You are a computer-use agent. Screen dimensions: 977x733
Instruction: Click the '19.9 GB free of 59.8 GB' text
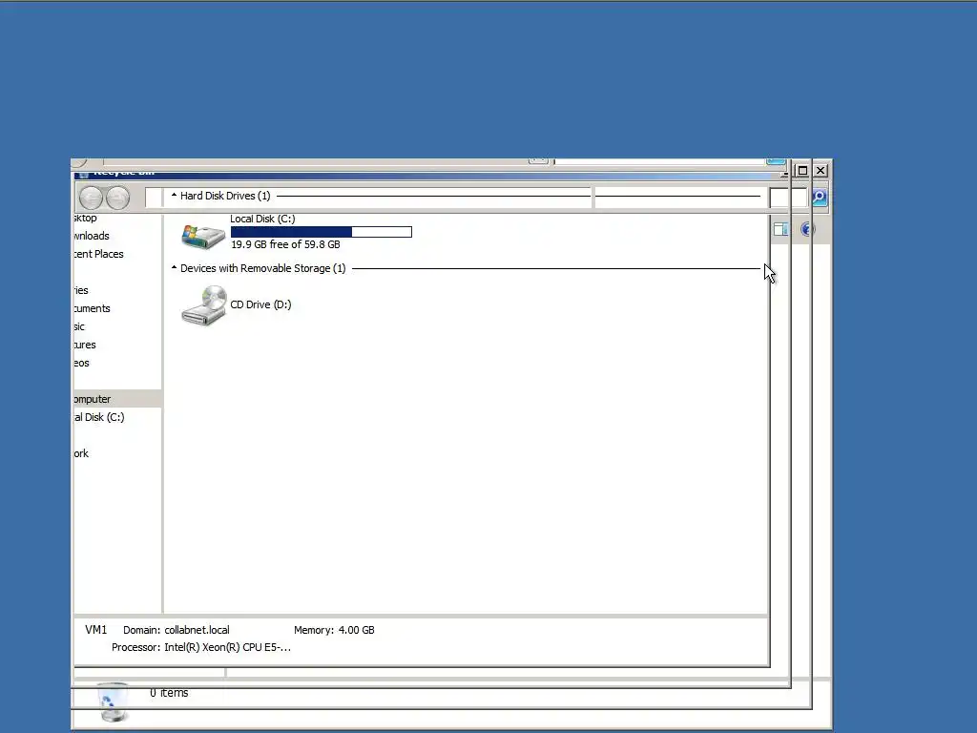point(285,244)
